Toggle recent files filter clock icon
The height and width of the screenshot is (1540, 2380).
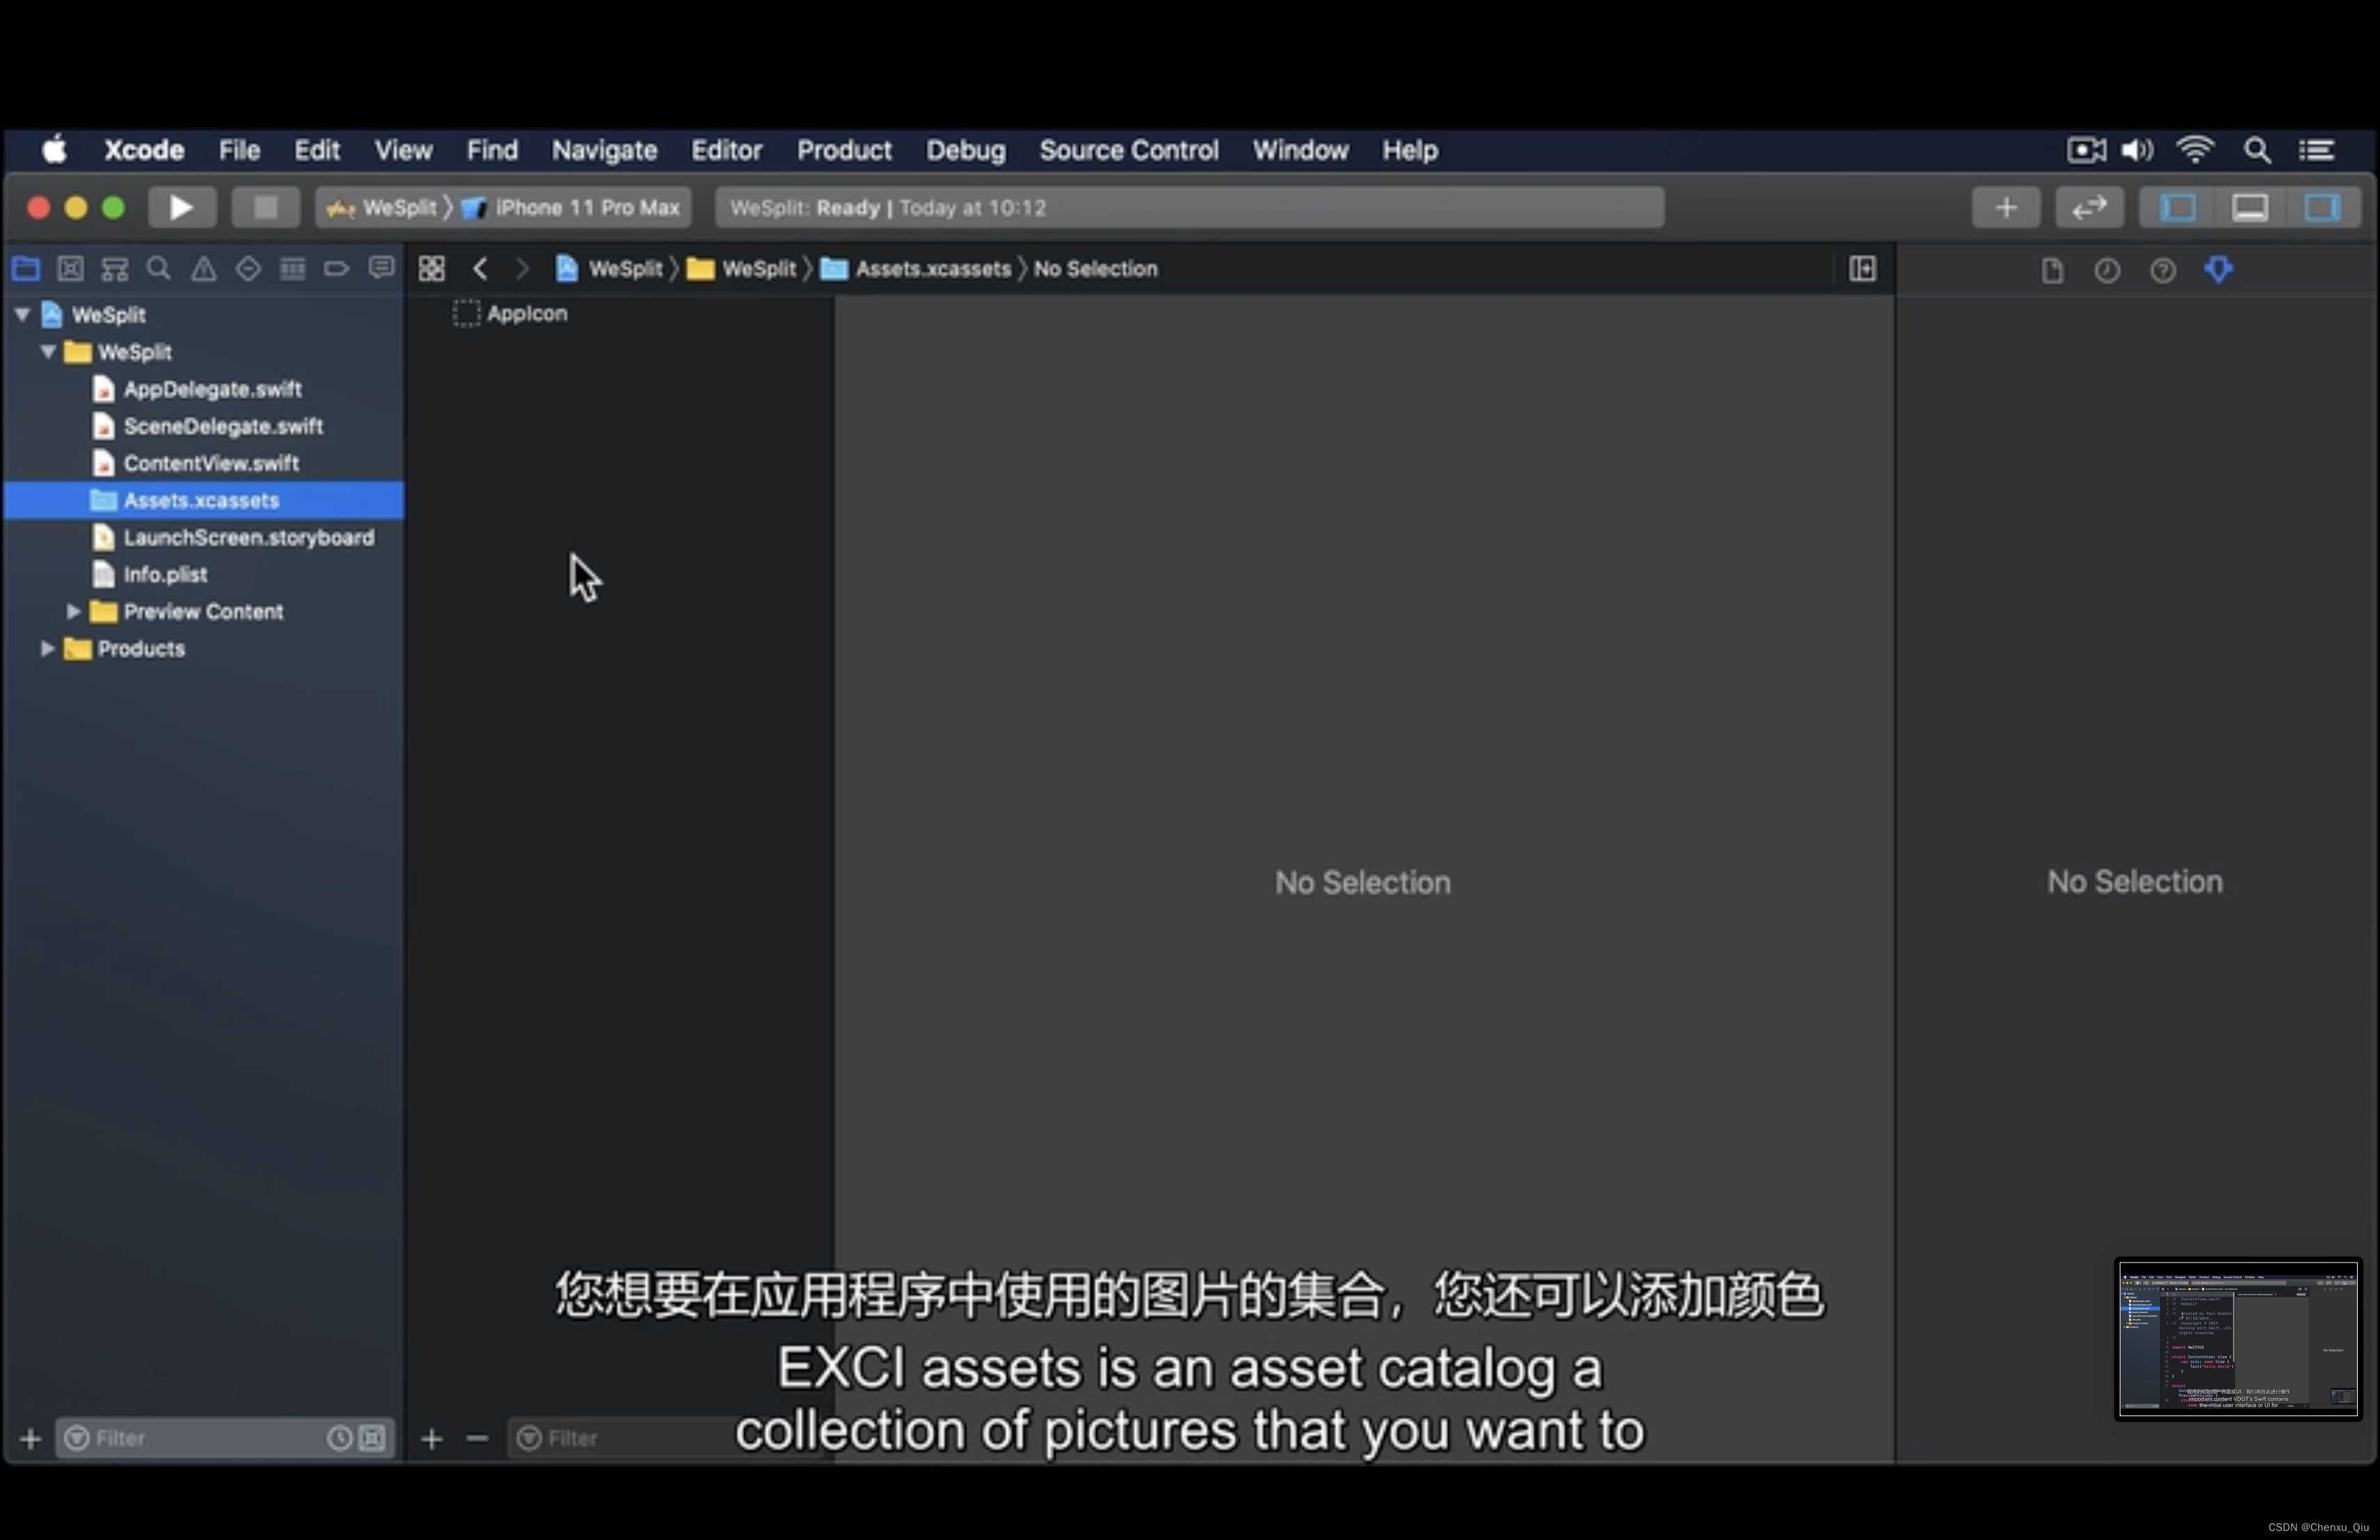coord(339,1438)
